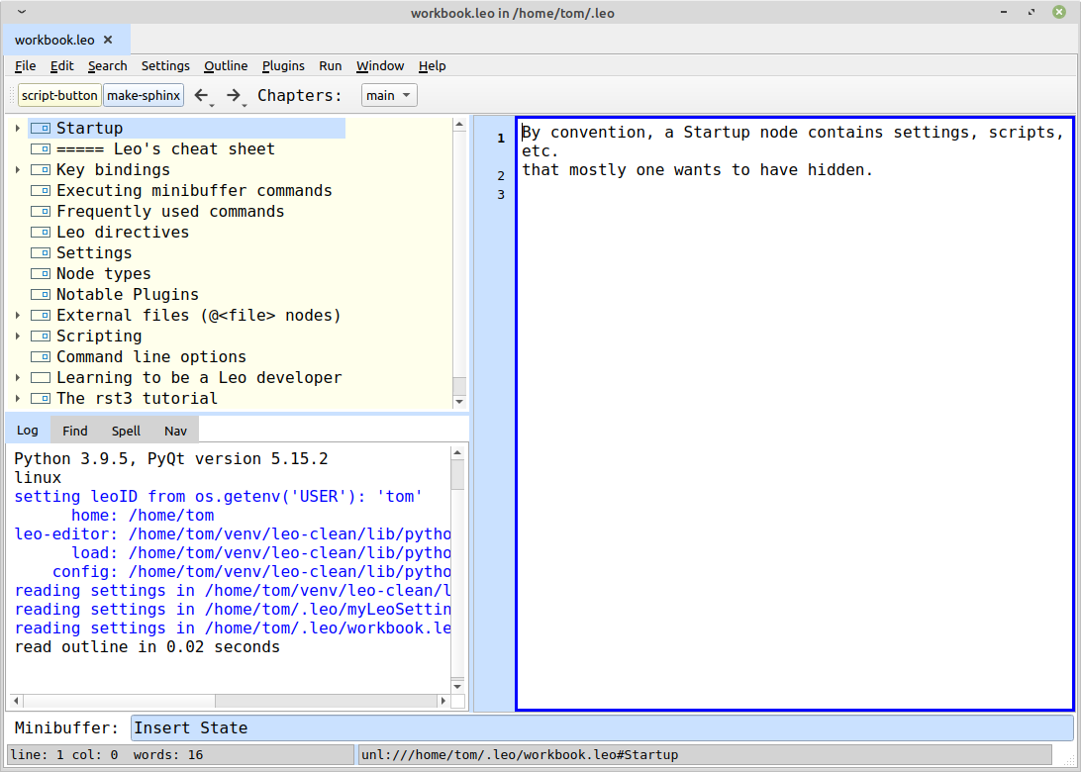Click the icon box beside Notable Plugins
The image size is (1081, 772).
point(40,295)
